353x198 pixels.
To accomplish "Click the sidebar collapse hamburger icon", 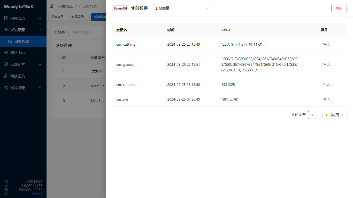I will pos(51,6).
